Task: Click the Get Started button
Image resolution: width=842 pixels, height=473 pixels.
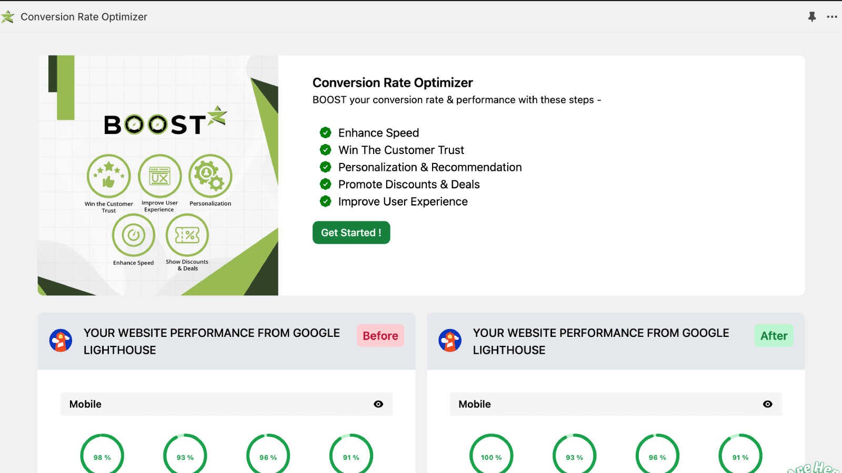Action: point(351,232)
